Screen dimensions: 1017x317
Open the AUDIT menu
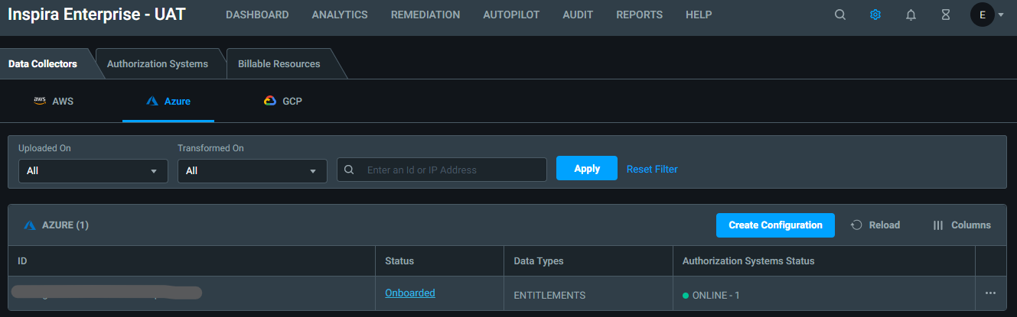(578, 15)
